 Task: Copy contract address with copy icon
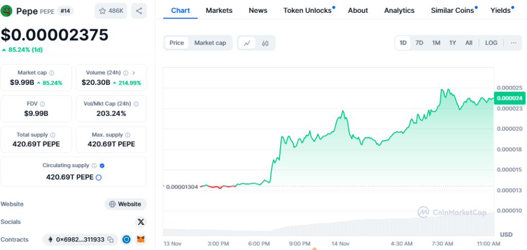click(x=110, y=240)
